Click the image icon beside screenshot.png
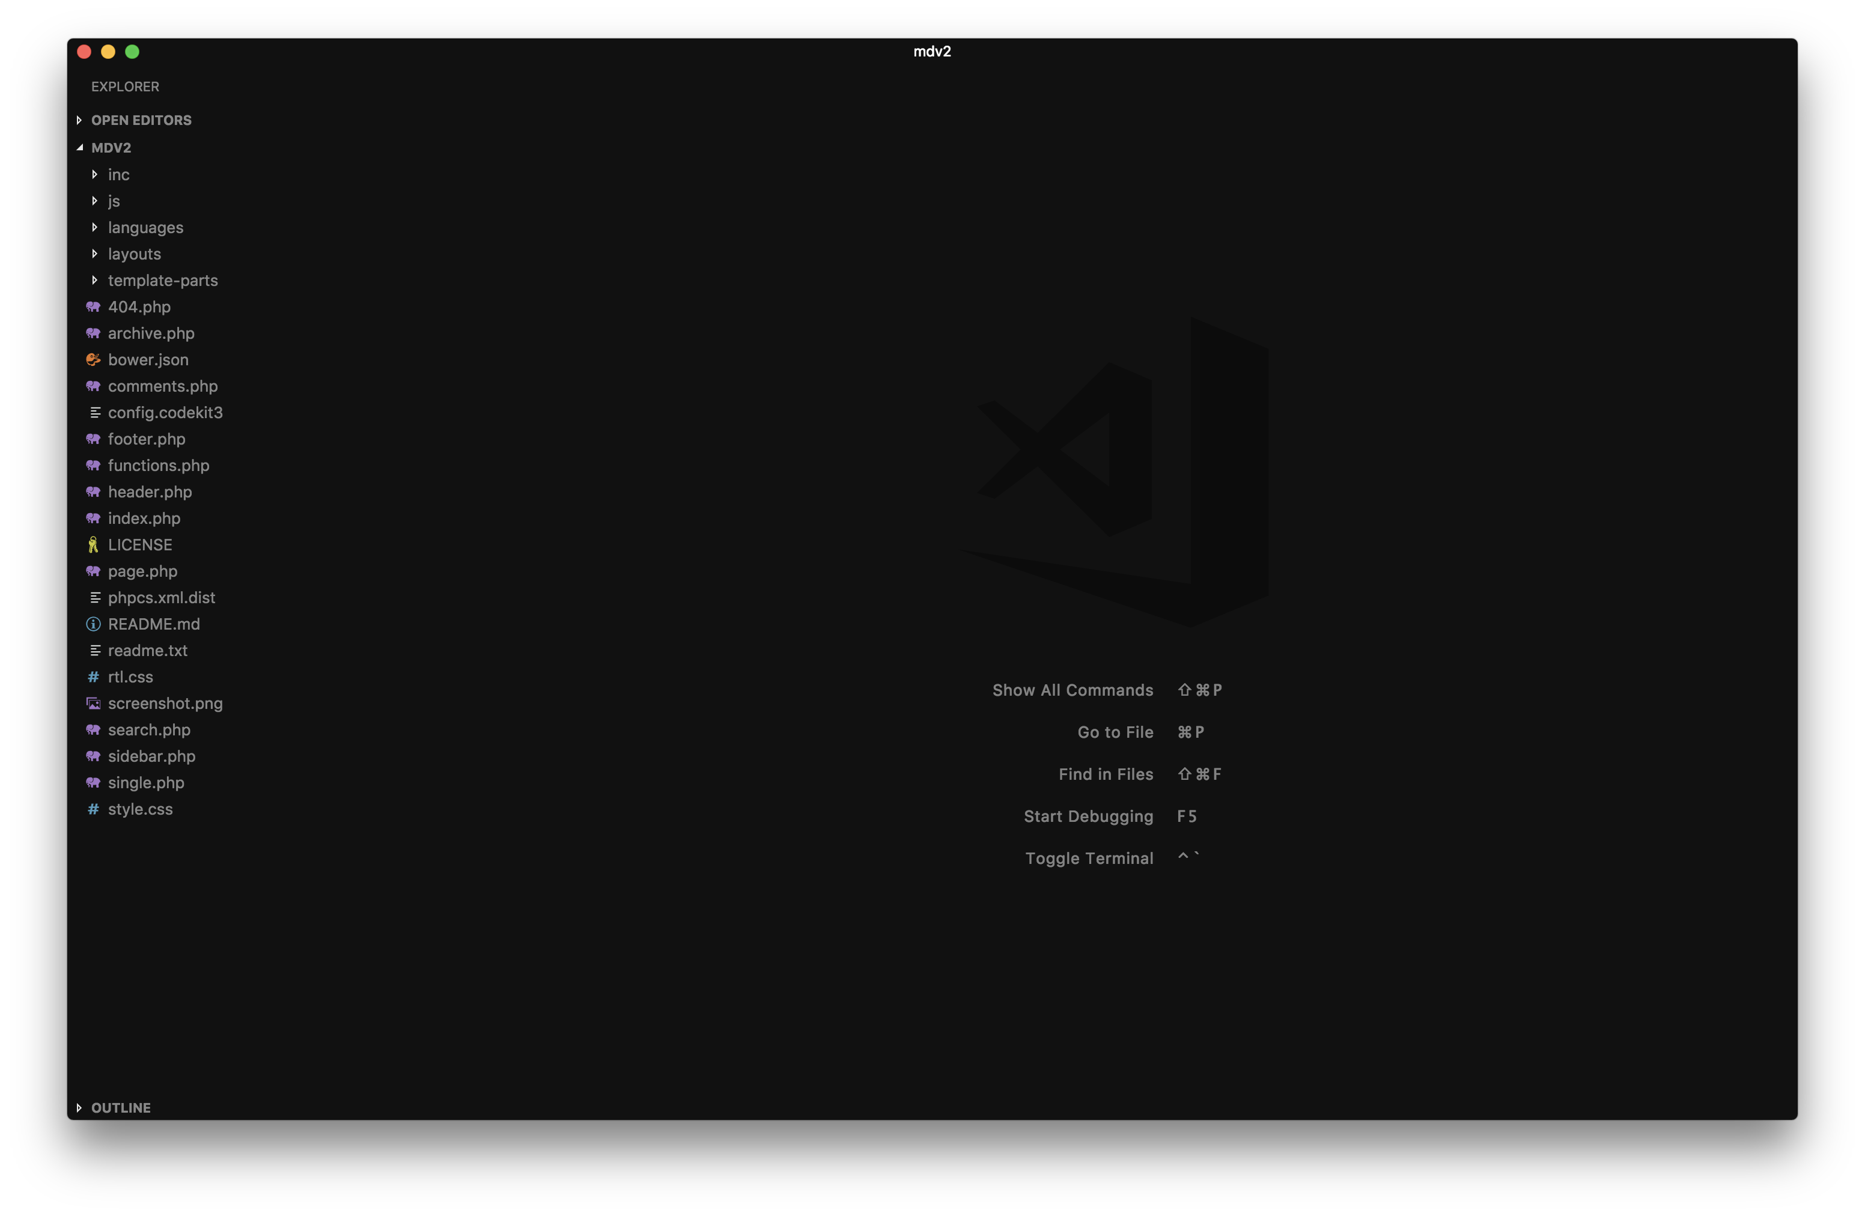 (x=93, y=704)
